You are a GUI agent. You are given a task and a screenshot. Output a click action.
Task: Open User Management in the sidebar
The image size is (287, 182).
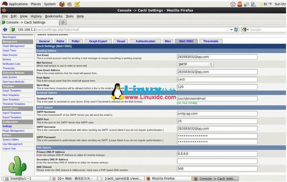coord(12,144)
